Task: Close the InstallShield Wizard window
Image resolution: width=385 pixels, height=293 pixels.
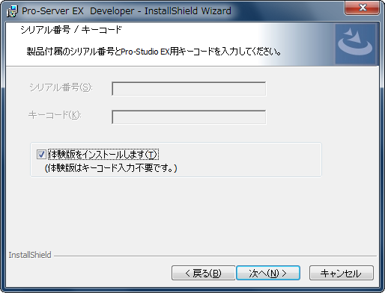Action: click(362, 8)
